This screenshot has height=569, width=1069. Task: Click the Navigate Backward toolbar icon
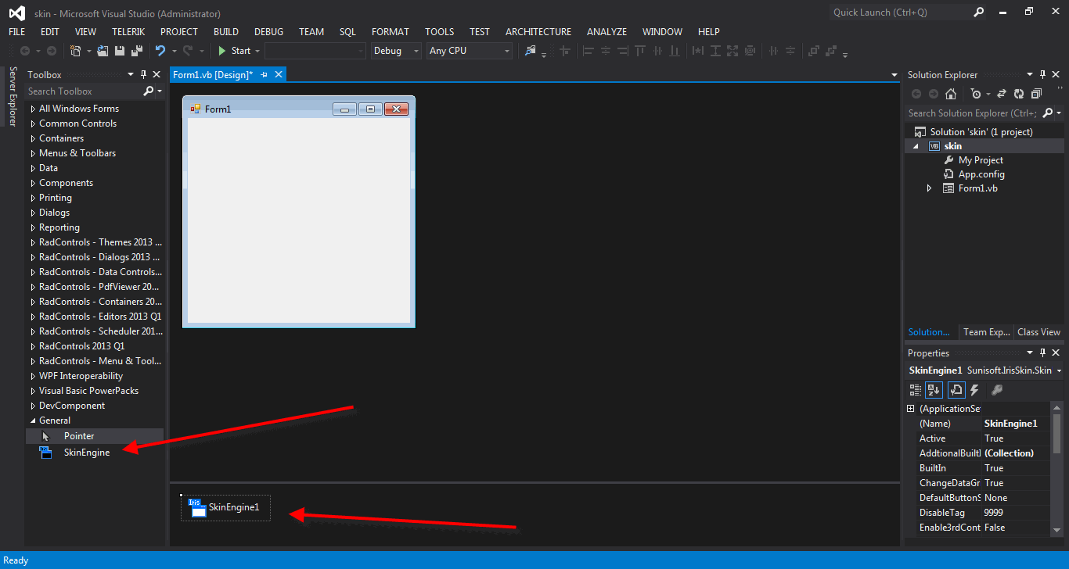(x=26, y=51)
